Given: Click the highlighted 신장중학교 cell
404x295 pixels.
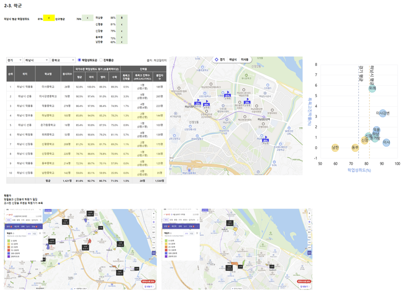Looking at the screenshot, I should [x=48, y=153].
